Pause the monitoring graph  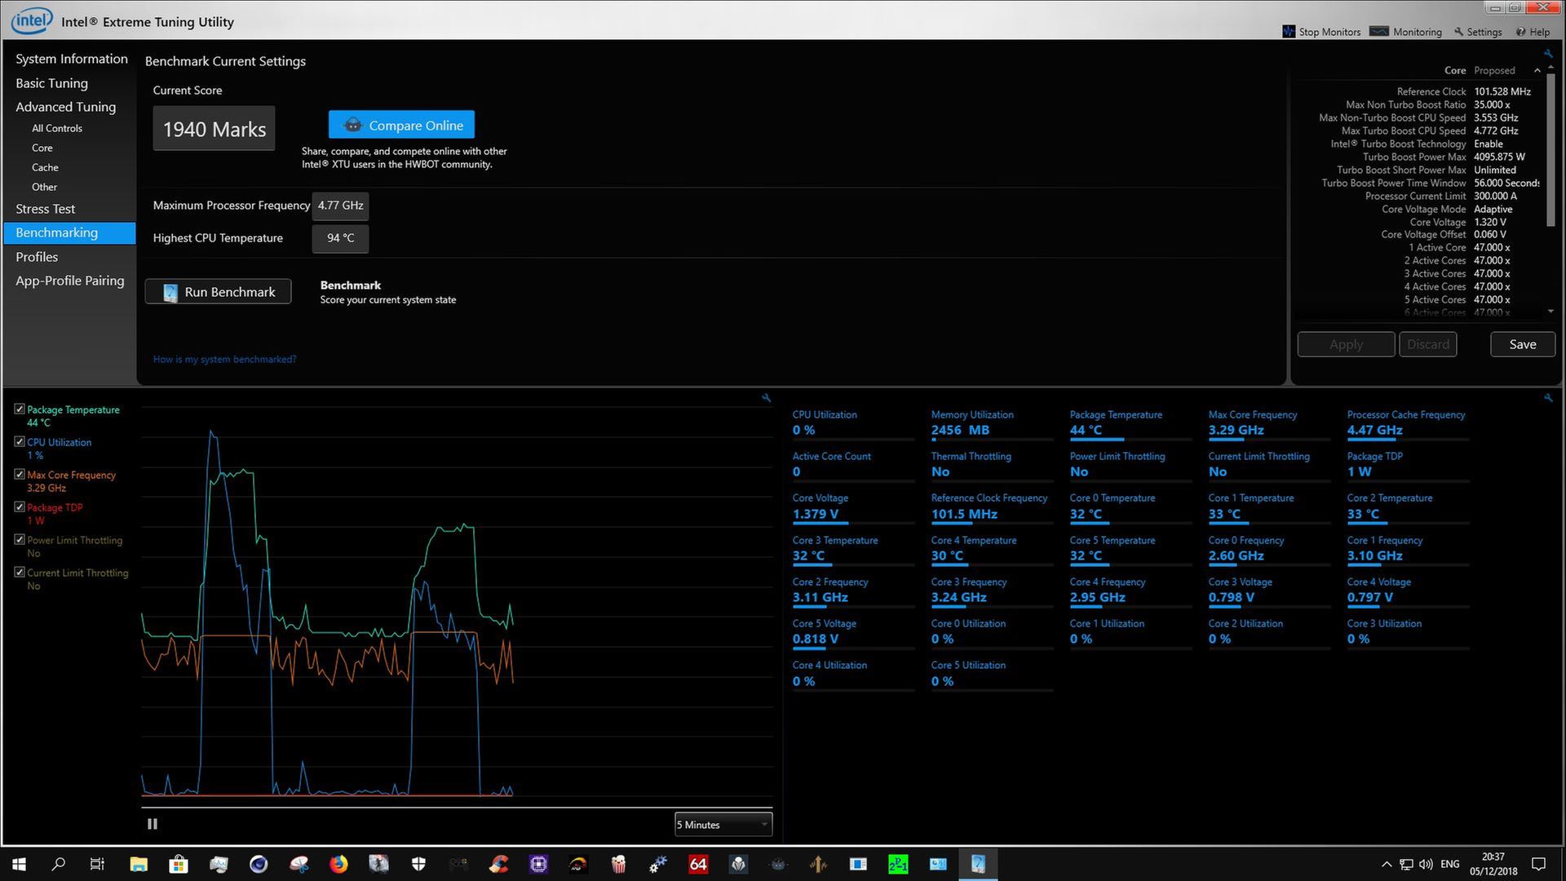pyautogui.click(x=152, y=824)
